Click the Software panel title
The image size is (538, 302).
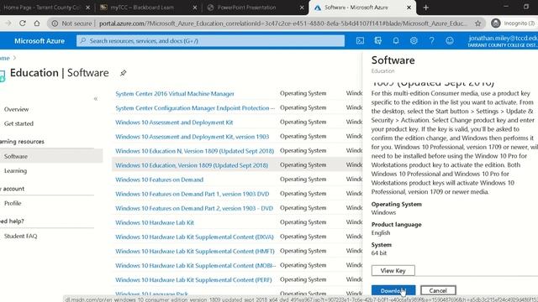tap(393, 60)
